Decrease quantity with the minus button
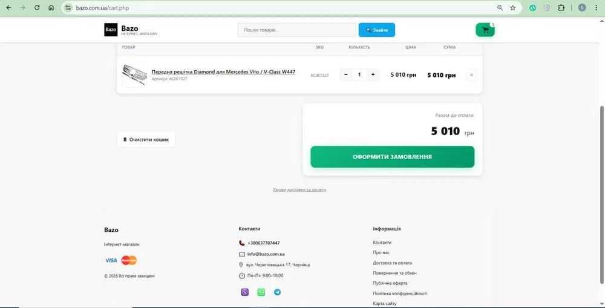 point(346,74)
